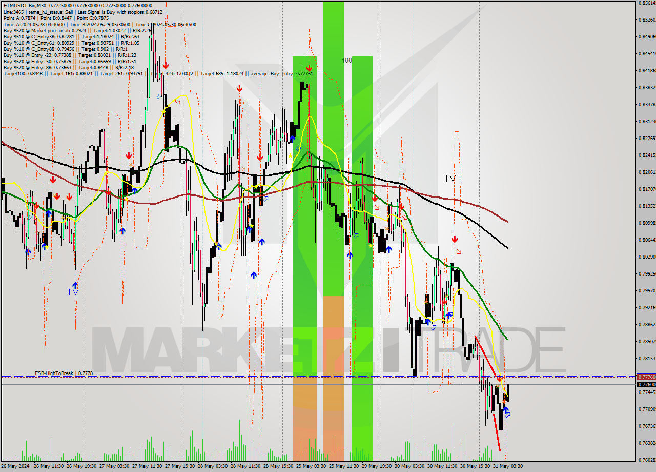The height and width of the screenshot is (472, 656).
Task: Click the 0.78862 price axis label
Action: click(x=647, y=325)
